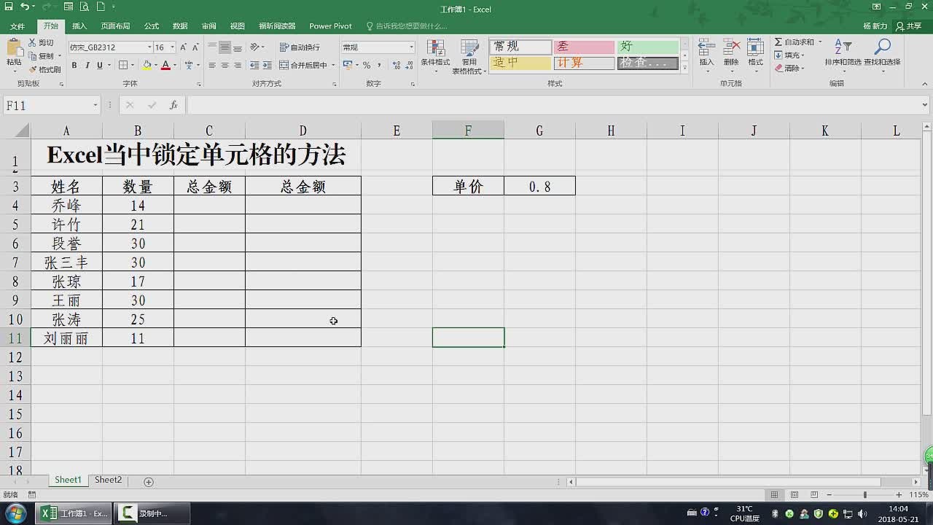Image resolution: width=933 pixels, height=525 pixels.
Task: Switch to the Page Layout (页面布局) tab
Action: [x=115, y=26]
